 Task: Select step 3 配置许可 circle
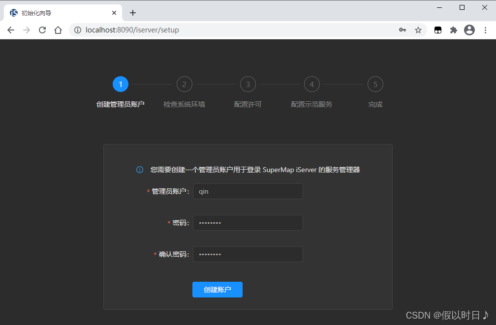tap(248, 84)
